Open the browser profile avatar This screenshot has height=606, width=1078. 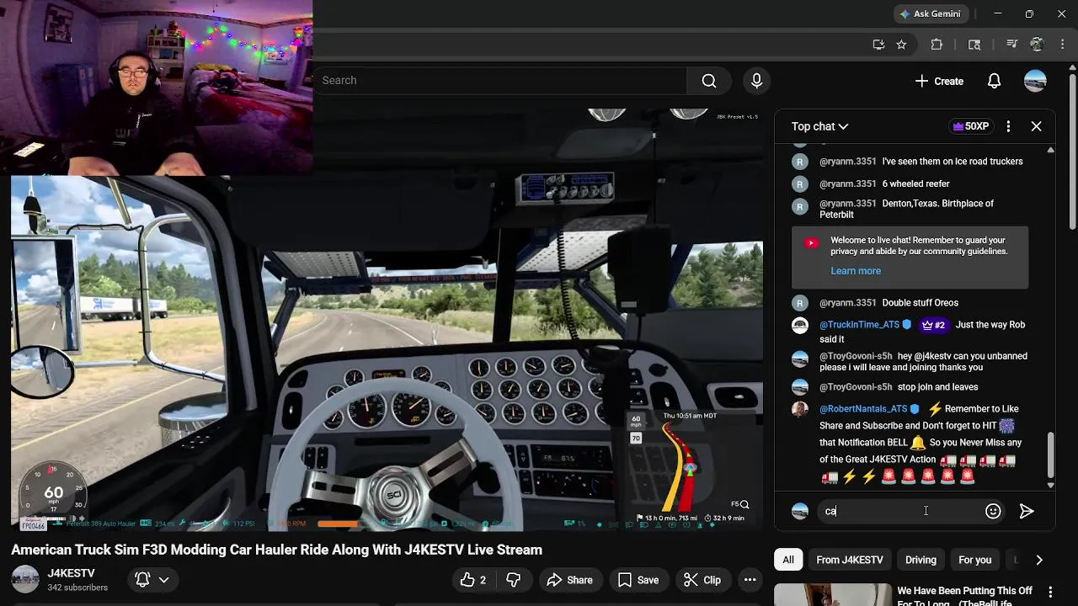click(1037, 45)
